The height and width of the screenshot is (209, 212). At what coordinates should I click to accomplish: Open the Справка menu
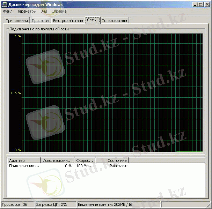(59, 12)
